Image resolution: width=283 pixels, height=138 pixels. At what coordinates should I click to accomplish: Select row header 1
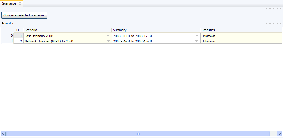click(7, 41)
